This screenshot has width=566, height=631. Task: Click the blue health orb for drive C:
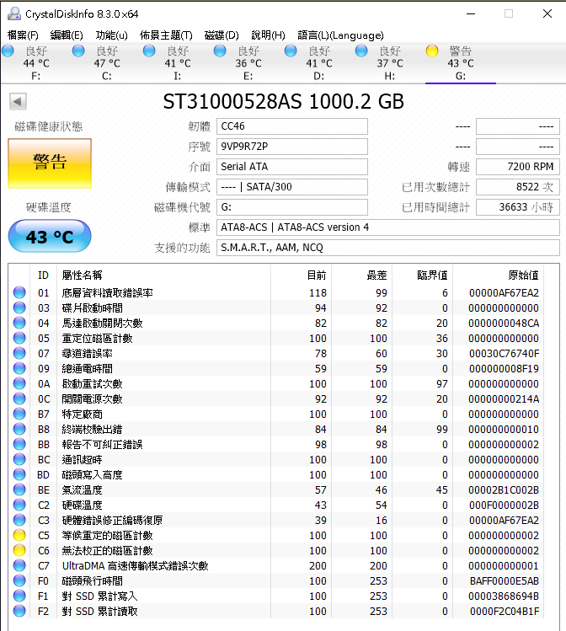pyautogui.click(x=78, y=51)
